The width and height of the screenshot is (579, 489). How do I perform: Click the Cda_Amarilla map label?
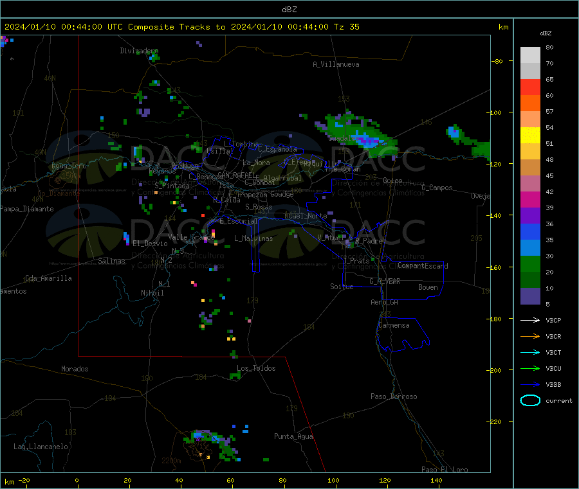(x=48, y=278)
